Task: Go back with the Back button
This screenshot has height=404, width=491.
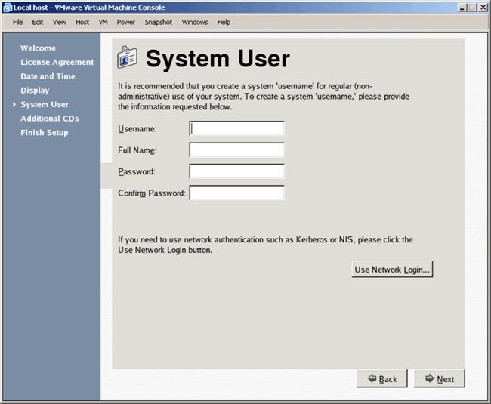Action: [x=381, y=378]
